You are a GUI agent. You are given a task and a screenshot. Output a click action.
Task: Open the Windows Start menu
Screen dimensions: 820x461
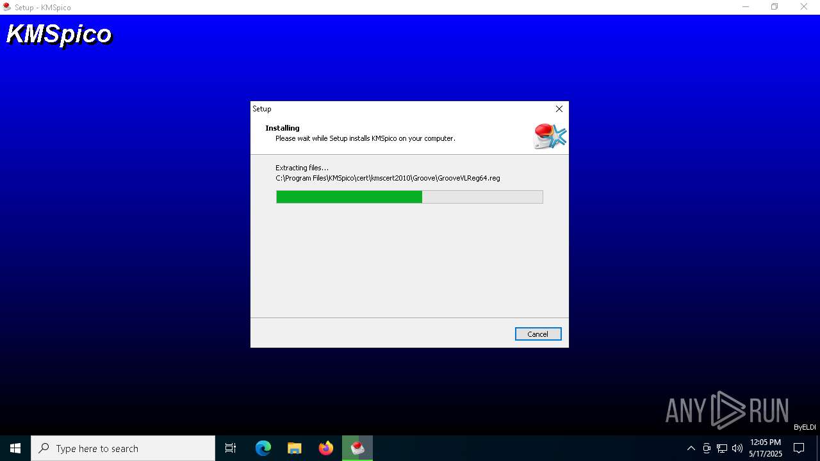point(15,448)
